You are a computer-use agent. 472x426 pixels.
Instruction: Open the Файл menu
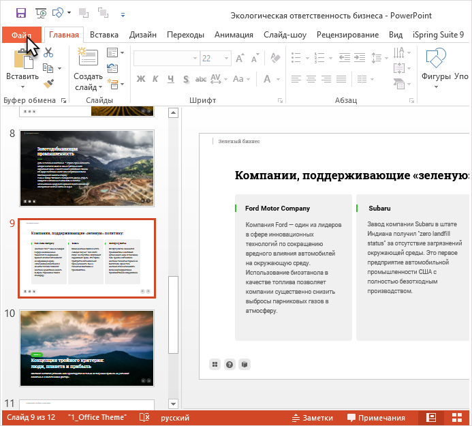point(22,35)
